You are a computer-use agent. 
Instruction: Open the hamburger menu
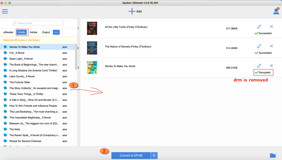click(5, 12)
